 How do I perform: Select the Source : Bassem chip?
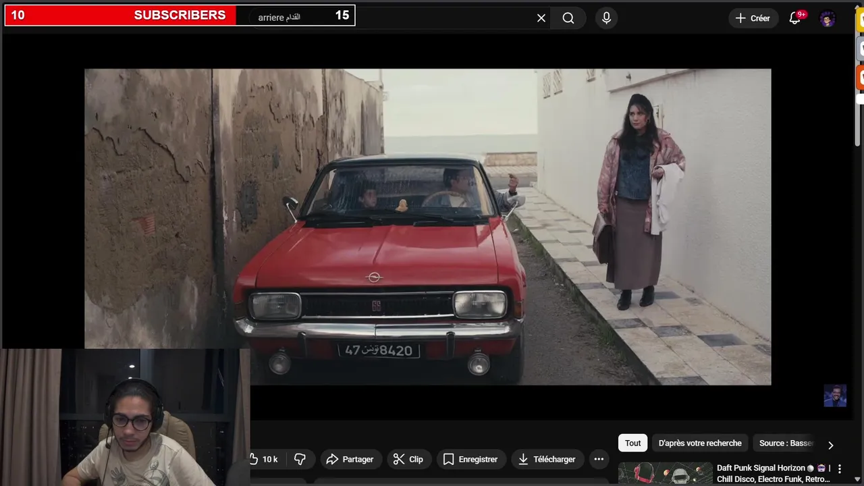786,443
